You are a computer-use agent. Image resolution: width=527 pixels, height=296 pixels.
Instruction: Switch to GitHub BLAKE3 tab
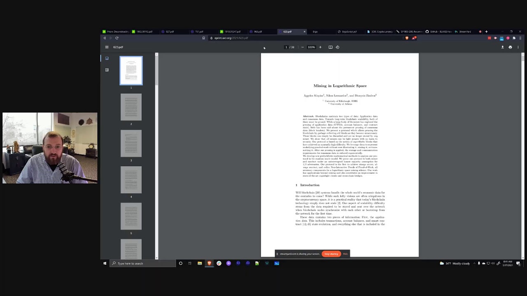click(439, 31)
